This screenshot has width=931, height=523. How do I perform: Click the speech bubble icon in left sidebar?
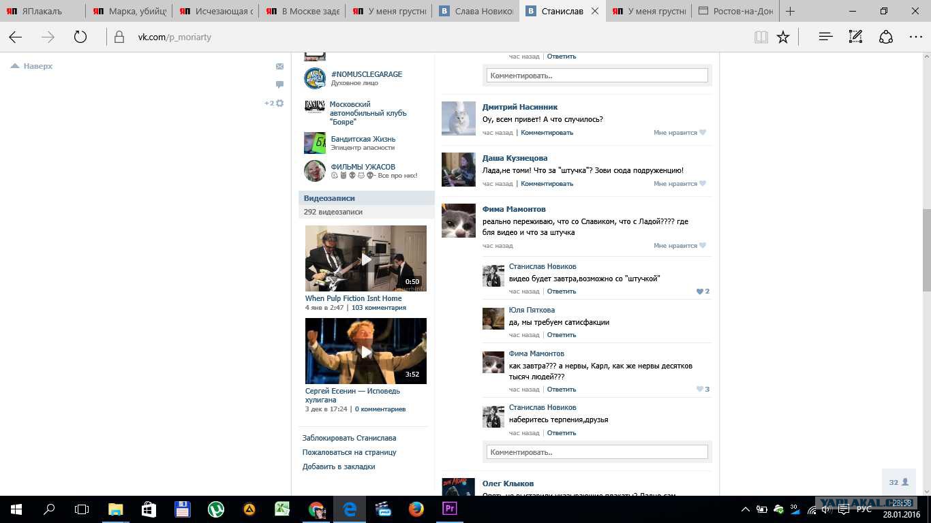[279, 84]
